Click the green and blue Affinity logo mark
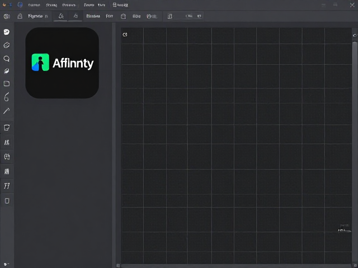The height and width of the screenshot is (268, 358). point(40,62)
